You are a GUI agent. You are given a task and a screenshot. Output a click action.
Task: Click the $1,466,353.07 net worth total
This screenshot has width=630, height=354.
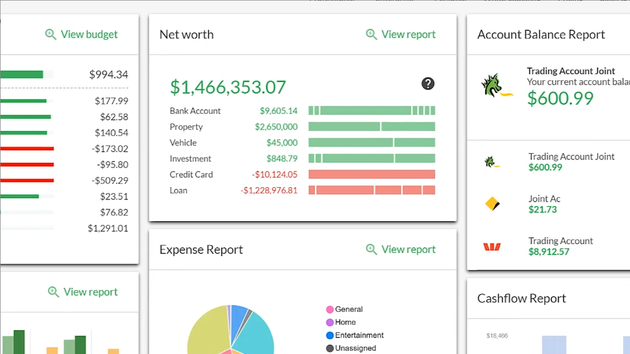[x=228, y=87]
